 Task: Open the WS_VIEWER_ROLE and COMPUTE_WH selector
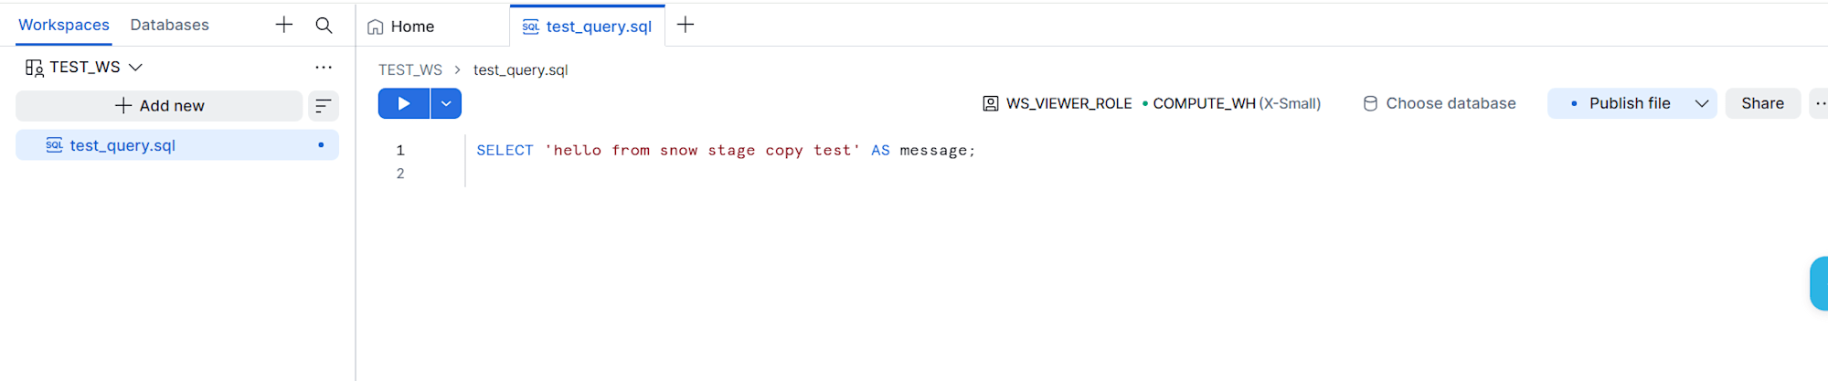pyautogui.click(x=1152, y=103)
